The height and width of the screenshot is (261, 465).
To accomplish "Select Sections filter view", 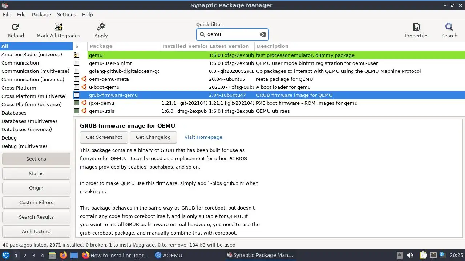I will (36, 159).
